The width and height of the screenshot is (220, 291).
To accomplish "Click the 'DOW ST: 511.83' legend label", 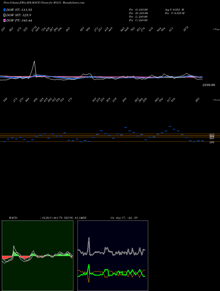I will click(x=19, y=10).
